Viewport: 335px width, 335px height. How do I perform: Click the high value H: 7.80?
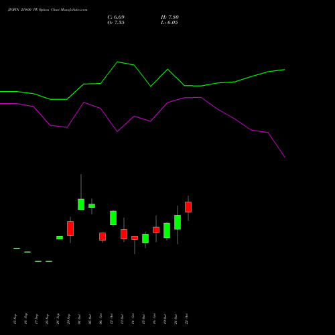(170, 17)
